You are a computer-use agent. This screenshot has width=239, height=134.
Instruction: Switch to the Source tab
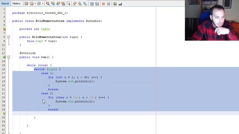click(5, 3)
